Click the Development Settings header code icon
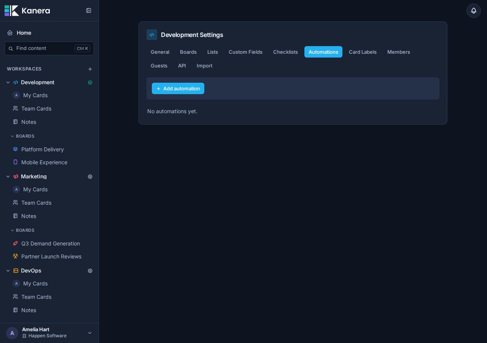487x343 pixels. [x=152, y=35]
